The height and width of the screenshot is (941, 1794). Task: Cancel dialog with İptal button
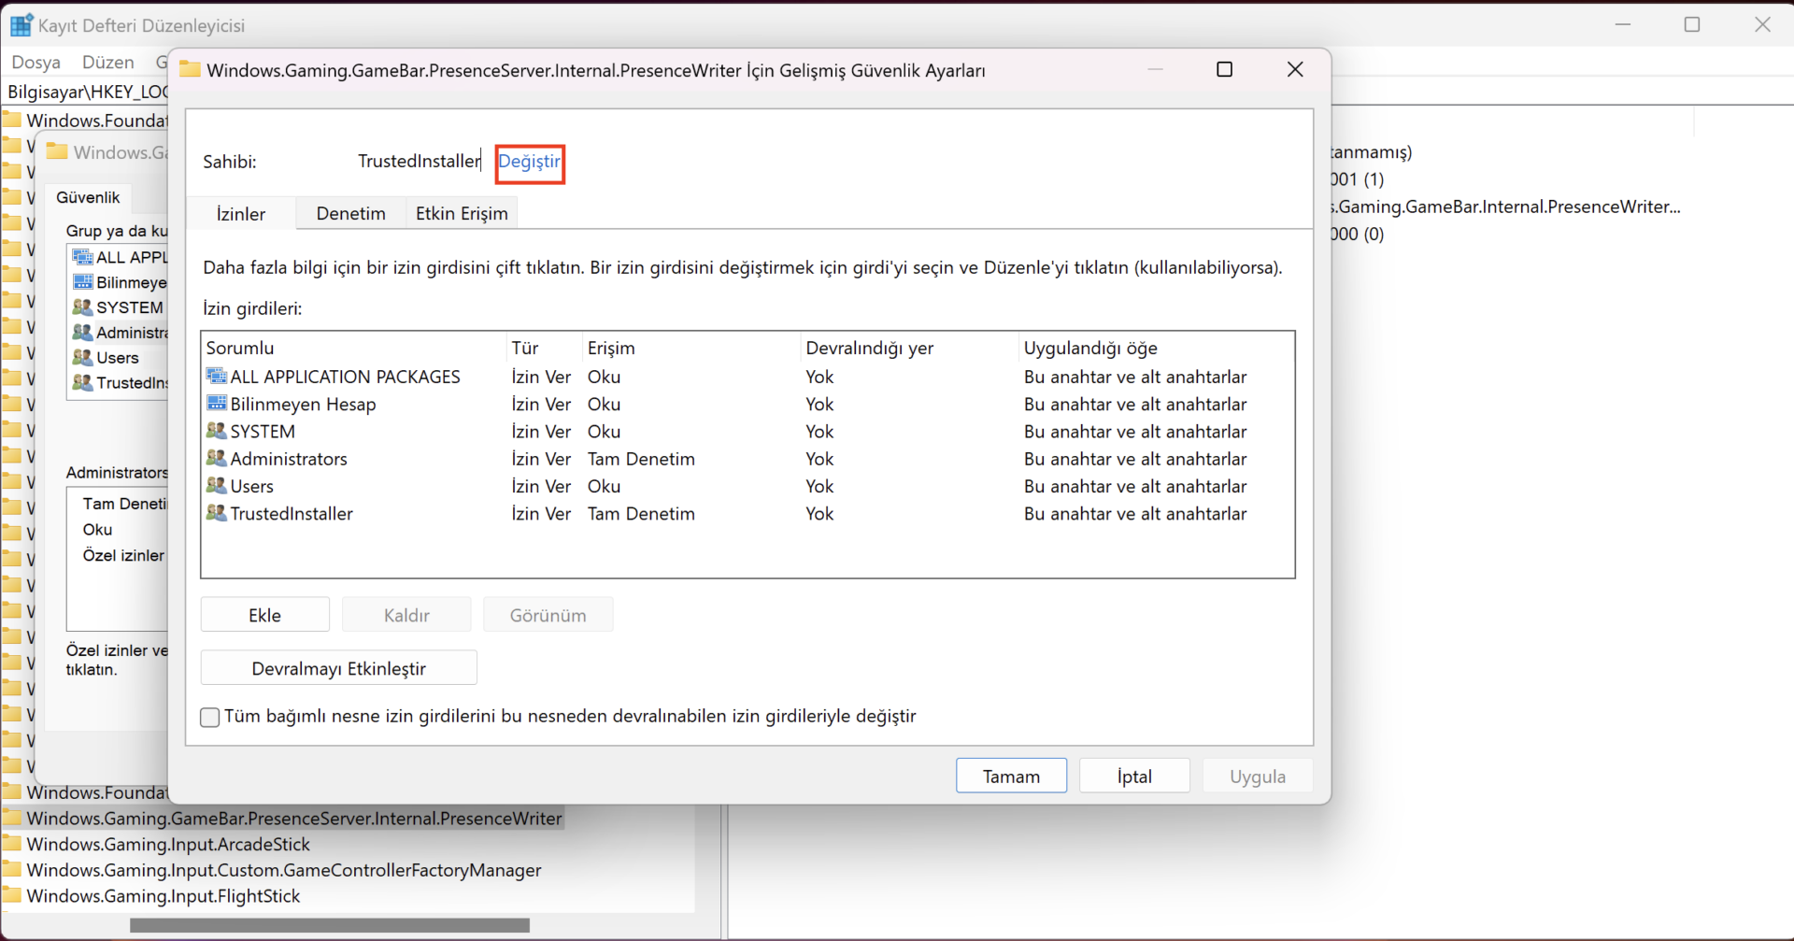coord(1134,776)
